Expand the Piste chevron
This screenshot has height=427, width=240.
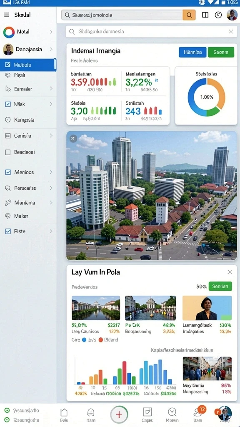click(51, 231)
